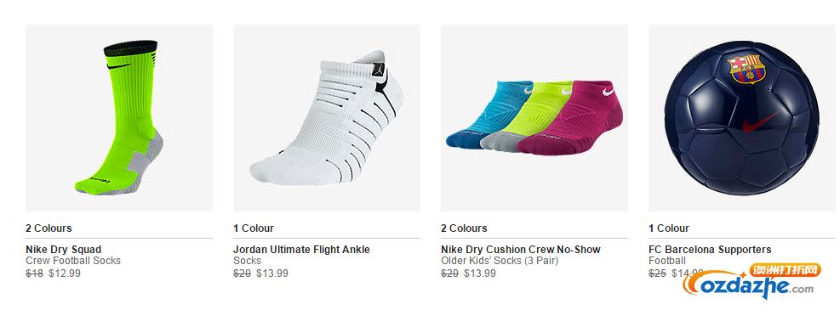Click the 2 Colours label under green sock
Image resolution: width=840 pixels, height=310 pixels.
tap(49, 228)
